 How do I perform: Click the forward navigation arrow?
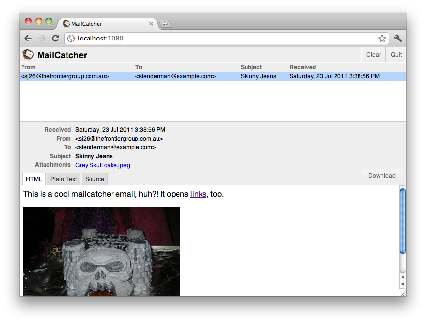coord(42,38)
